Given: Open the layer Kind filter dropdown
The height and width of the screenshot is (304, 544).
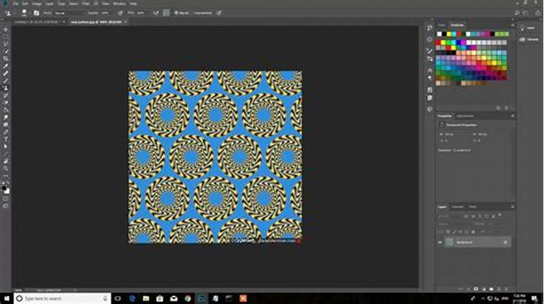Looking at the screenshot, I should (449, 216).
